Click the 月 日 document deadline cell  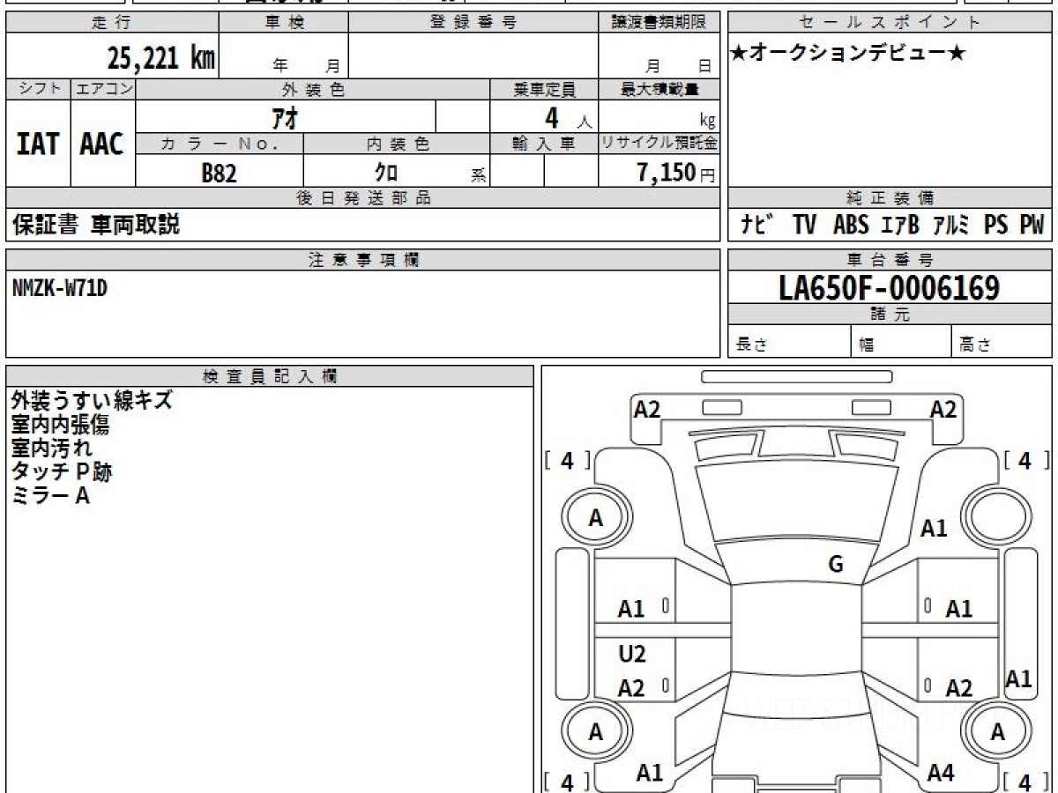pos(659,55)
